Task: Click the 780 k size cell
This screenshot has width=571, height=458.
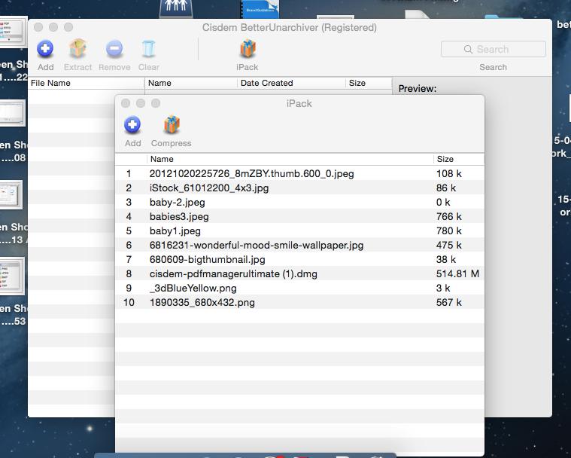Action: click(448, 231)
